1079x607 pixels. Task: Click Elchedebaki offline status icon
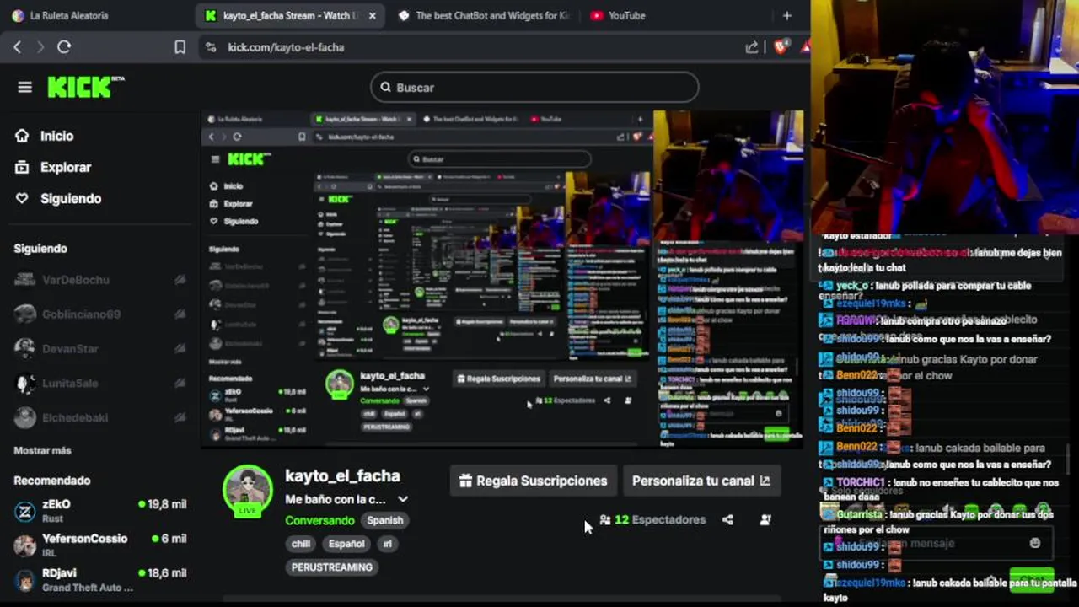pyautogui.click(x=180, y=417)
